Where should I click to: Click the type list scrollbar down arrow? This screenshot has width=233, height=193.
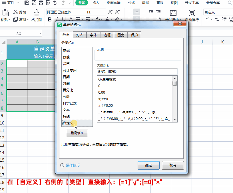pyautogui.click(x=175, y=119)
